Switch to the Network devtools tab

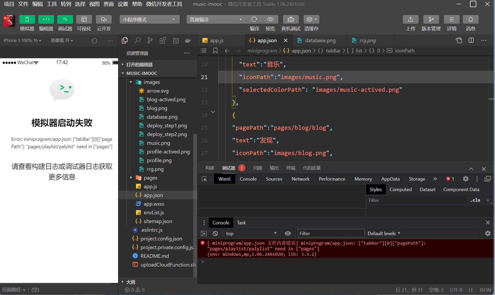click(300, 179)
